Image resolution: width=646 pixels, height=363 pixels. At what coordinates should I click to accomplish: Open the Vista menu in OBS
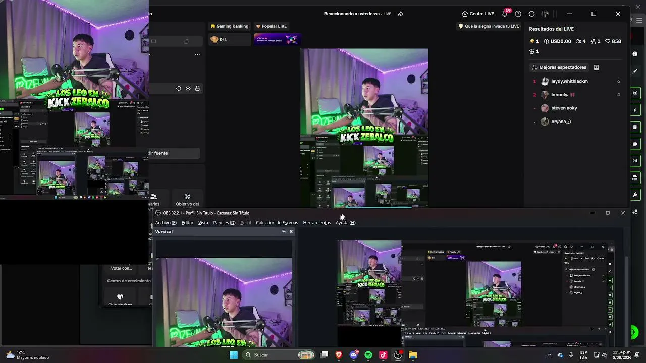tap(203, 223)
